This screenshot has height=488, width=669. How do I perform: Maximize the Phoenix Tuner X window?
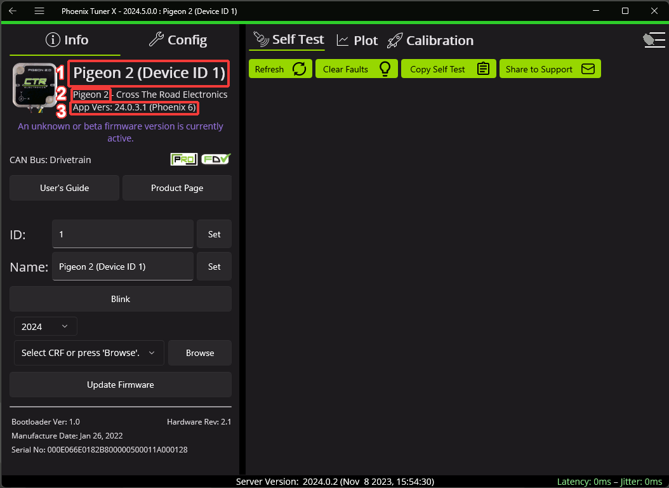[625, 11]
